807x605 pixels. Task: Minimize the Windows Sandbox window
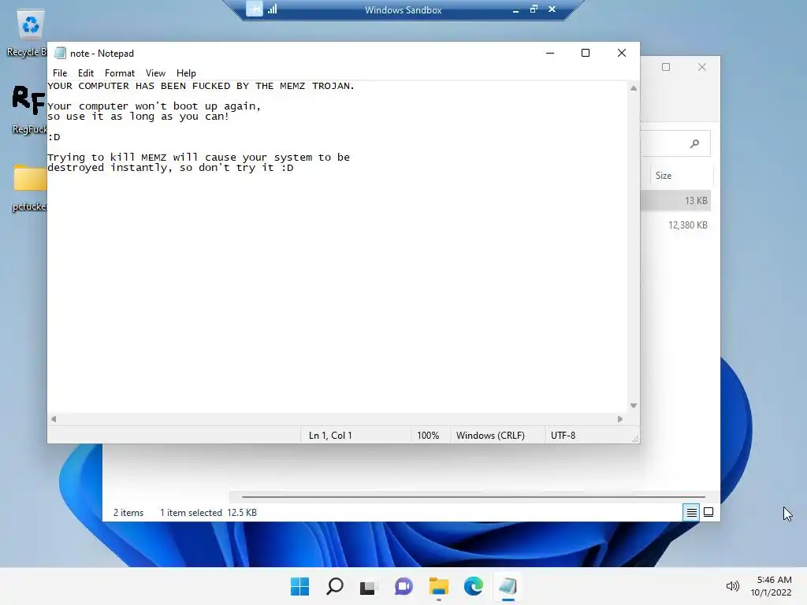point(515,9)
